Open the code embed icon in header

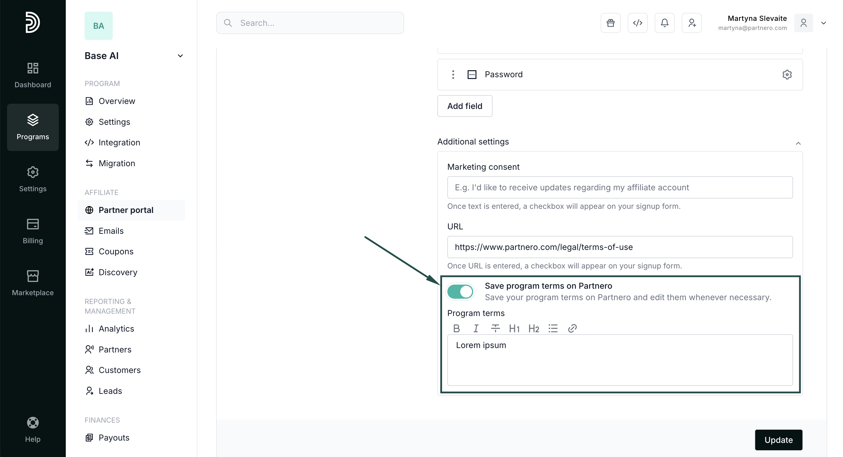pos(637,23)
